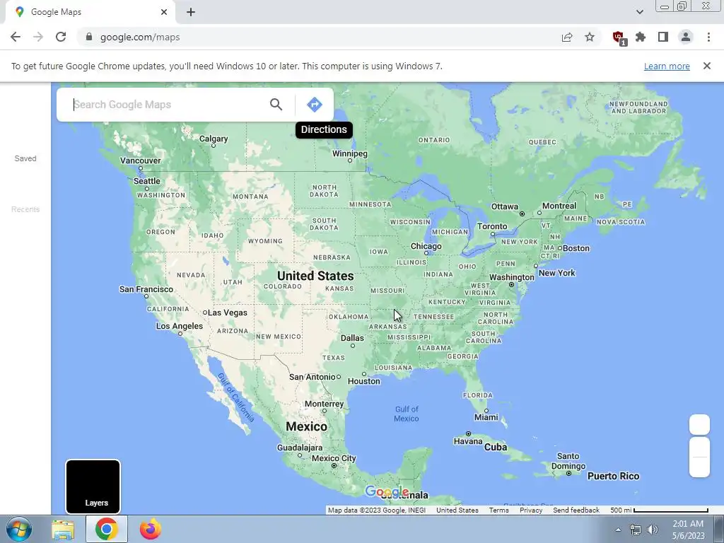The image size is (724, 543).
Task: Select the Google Maps tab
Action: [90, 12]
